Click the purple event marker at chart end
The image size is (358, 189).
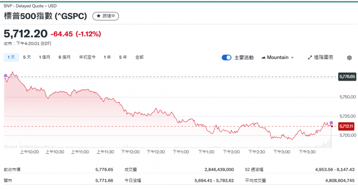point(331,123)
